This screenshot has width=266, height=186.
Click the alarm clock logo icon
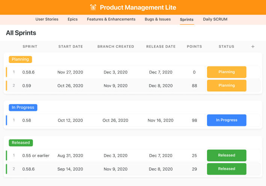(x=93, y=7)
